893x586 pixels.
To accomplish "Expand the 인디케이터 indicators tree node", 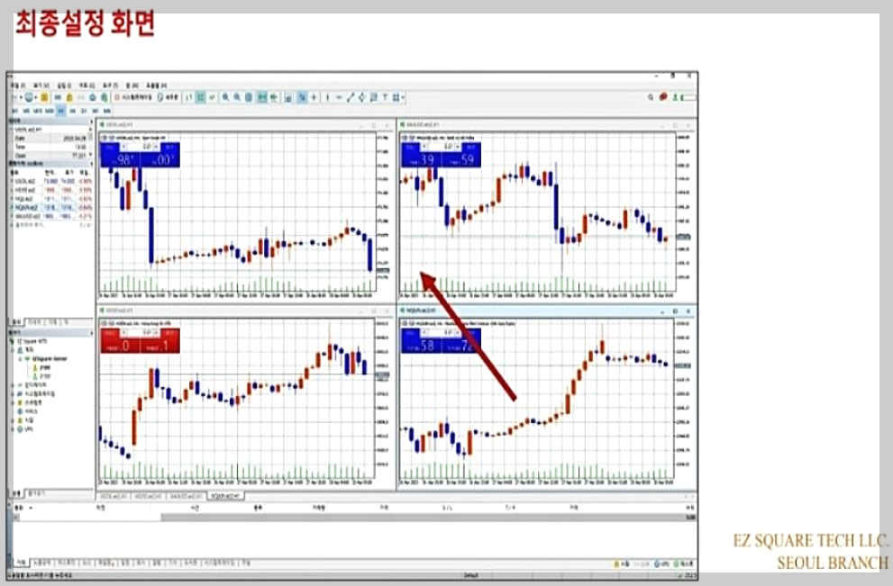I will (x=12, y=385).
